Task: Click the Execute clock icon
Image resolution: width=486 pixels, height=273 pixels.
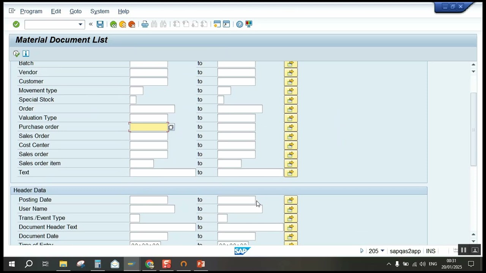Action: 16,53
